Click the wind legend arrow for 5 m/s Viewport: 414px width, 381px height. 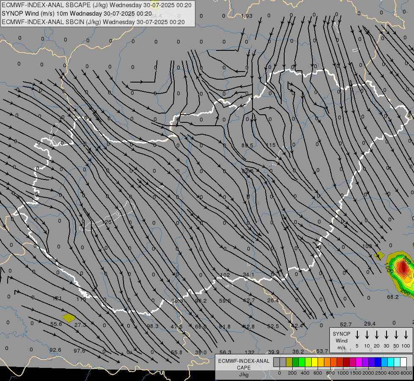357,335
